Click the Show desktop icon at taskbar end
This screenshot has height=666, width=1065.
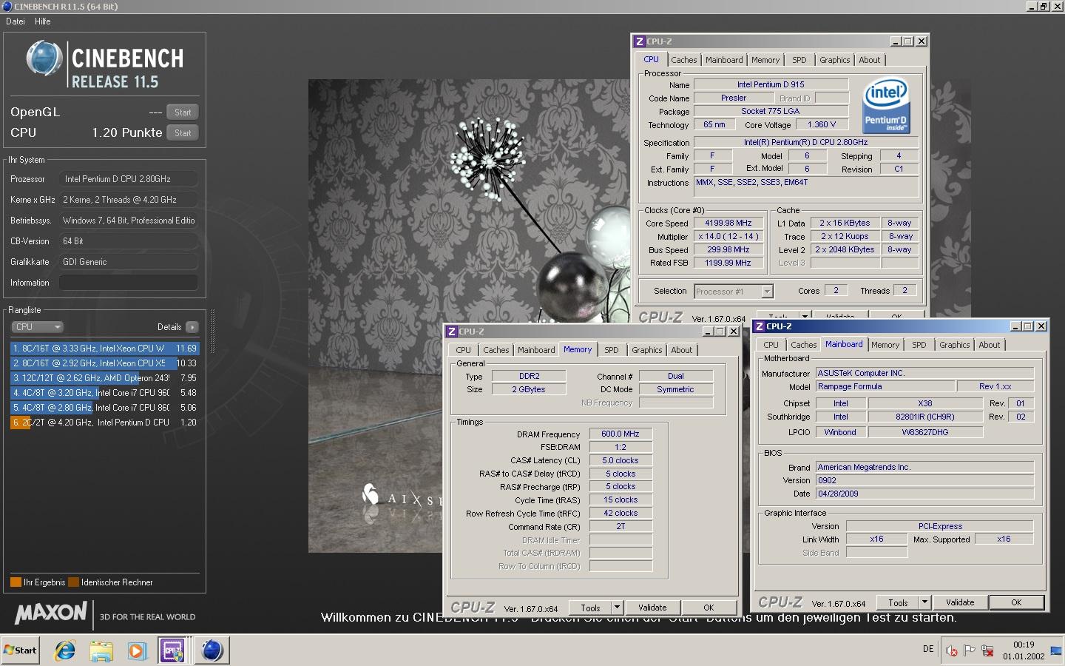click(x=1056, y=650)
